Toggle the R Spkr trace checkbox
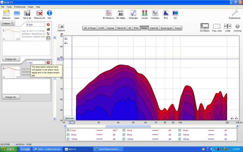 pos(68,130)
